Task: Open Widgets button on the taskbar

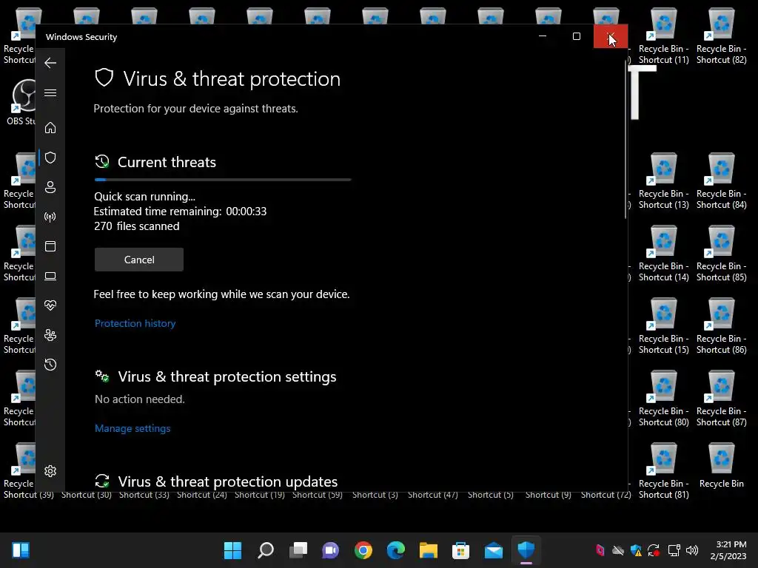Action: 21,550
